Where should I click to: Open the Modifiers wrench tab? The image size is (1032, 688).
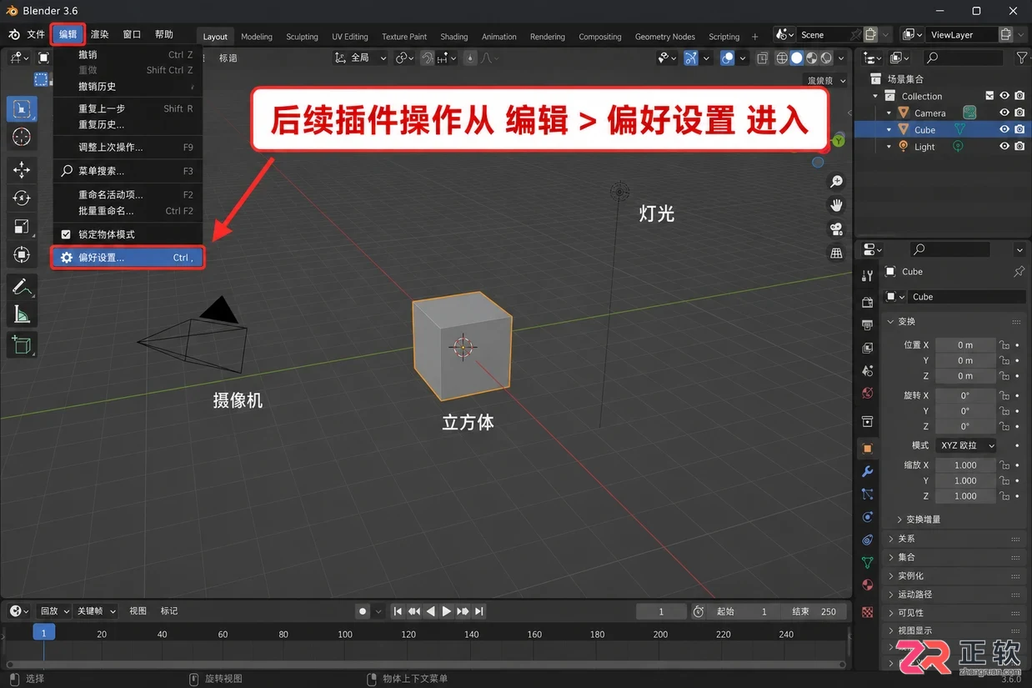click(x=868, y=472)
